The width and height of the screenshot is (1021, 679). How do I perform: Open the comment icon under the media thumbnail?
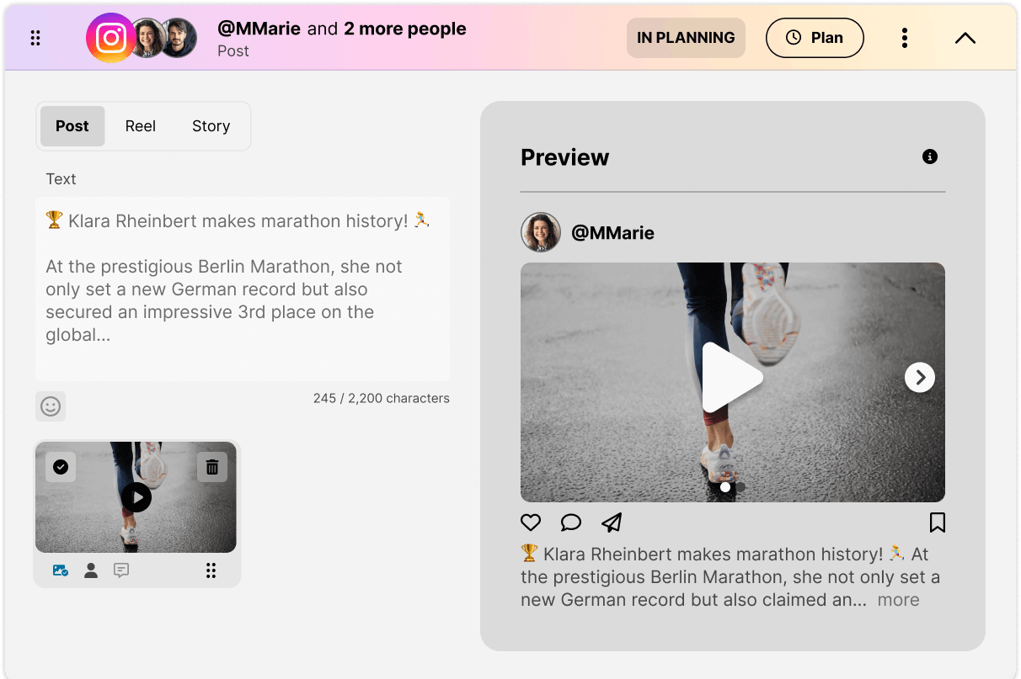click(121, 570)
